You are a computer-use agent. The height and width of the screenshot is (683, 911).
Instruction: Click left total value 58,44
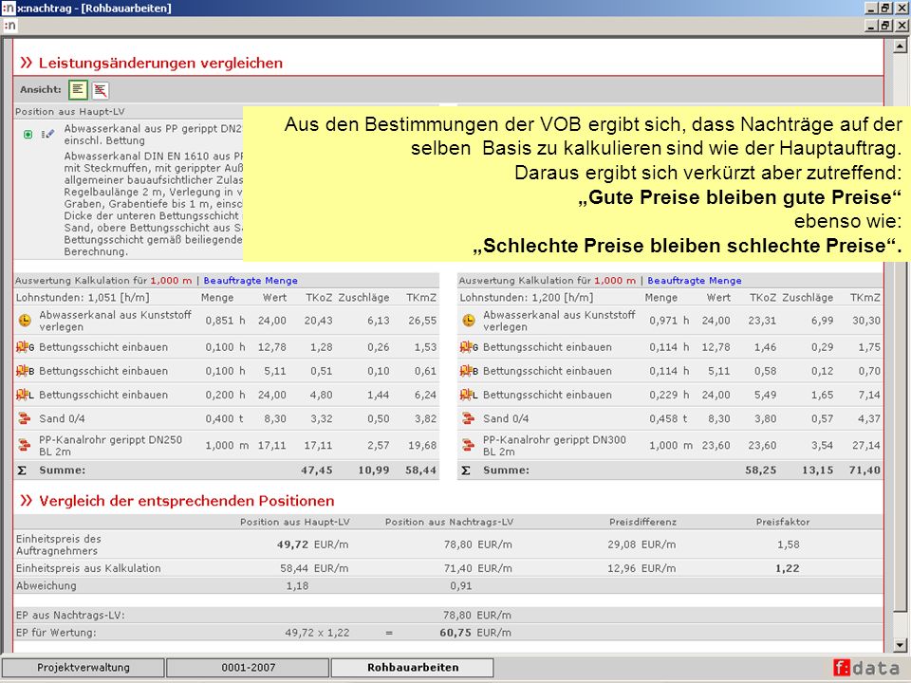pos(421,470)
